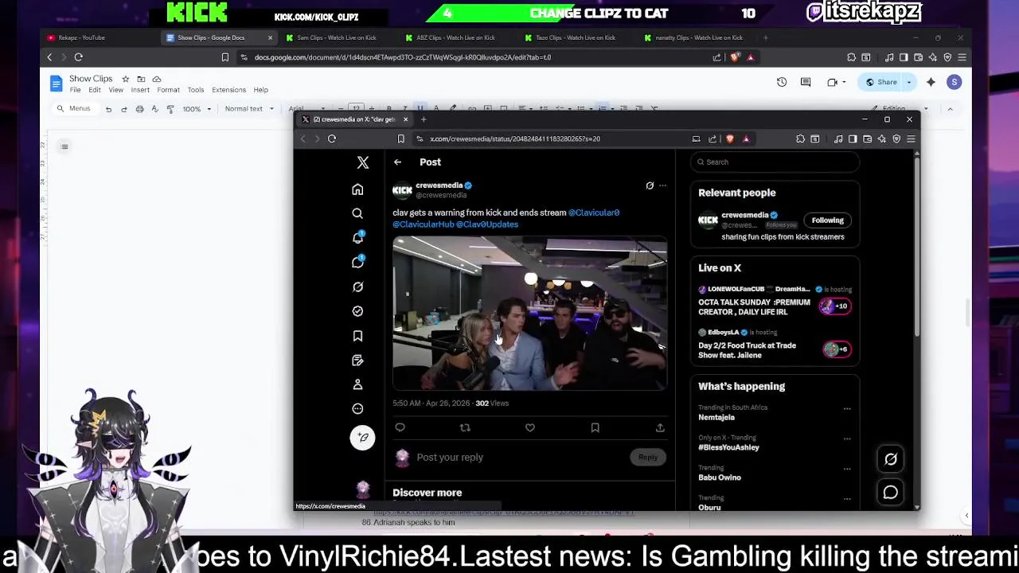This screenshot has height=573, width=1019.
Task: Click the X window address bar URL
Action: tap(514, 138)
